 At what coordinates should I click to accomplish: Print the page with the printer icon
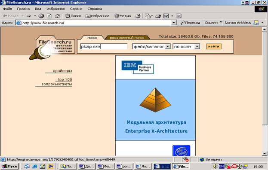(x=158, y=16)
